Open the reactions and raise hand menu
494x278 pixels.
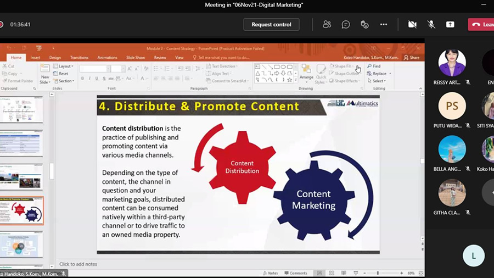364,24
